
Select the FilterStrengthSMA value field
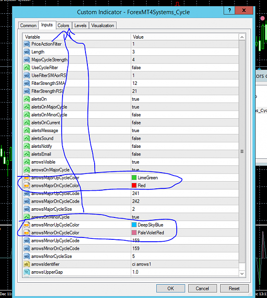click(185, 83)
